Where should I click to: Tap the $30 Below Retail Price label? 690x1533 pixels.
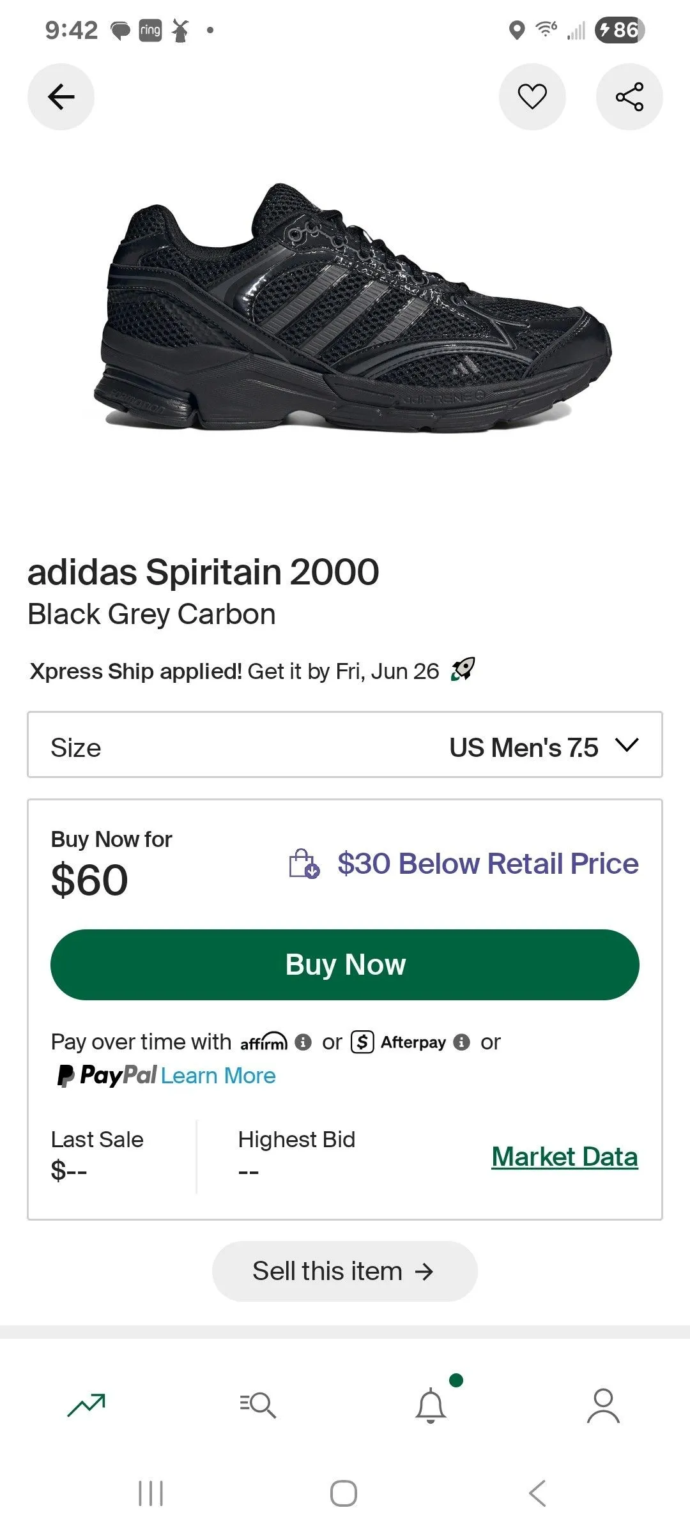tap(488, 864)
